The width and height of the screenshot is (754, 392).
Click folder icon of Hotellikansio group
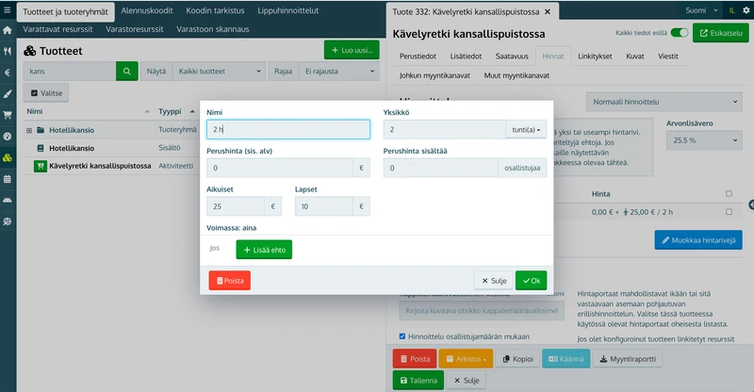(41, 130)
